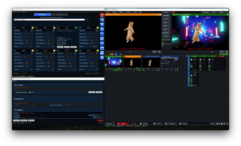Click the shuffle crossed-arrows sidebar icon

pyautogui.click(x=102, y=29)
